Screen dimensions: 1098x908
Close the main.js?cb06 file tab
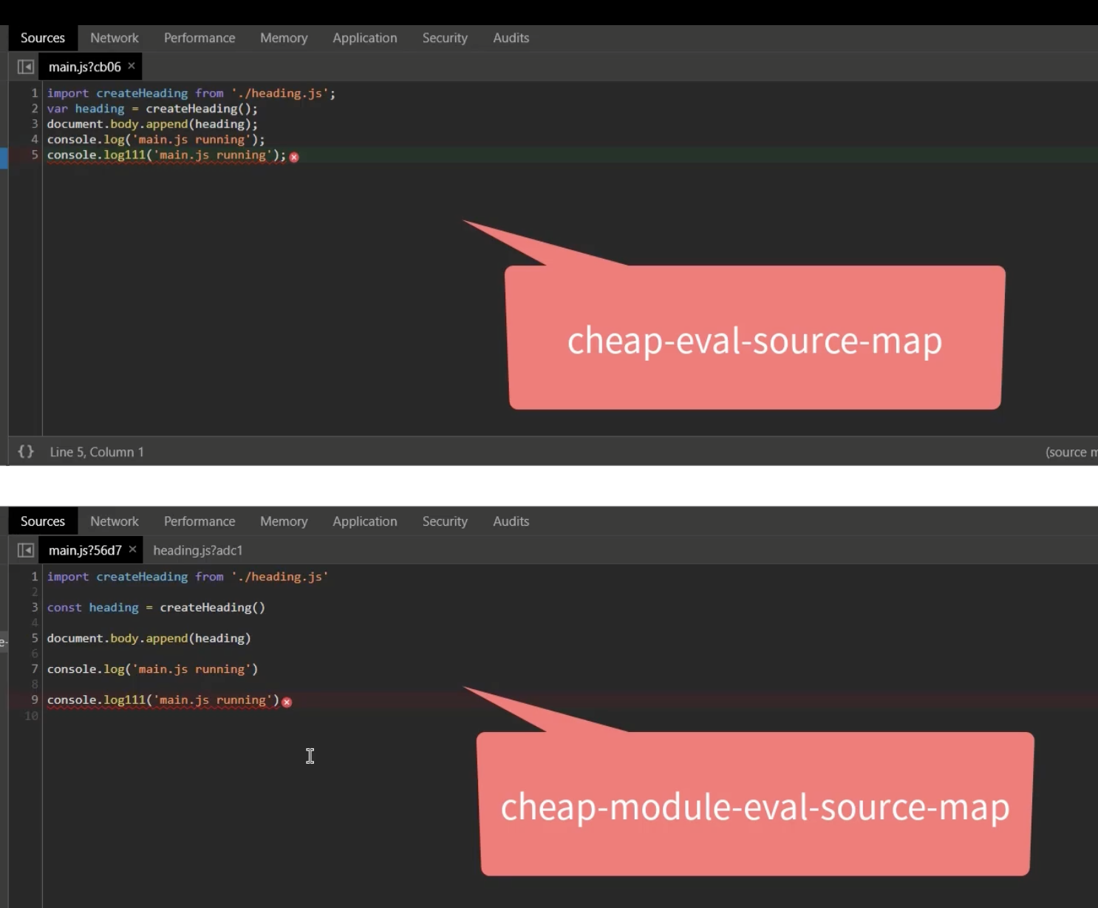pos(132,66)
